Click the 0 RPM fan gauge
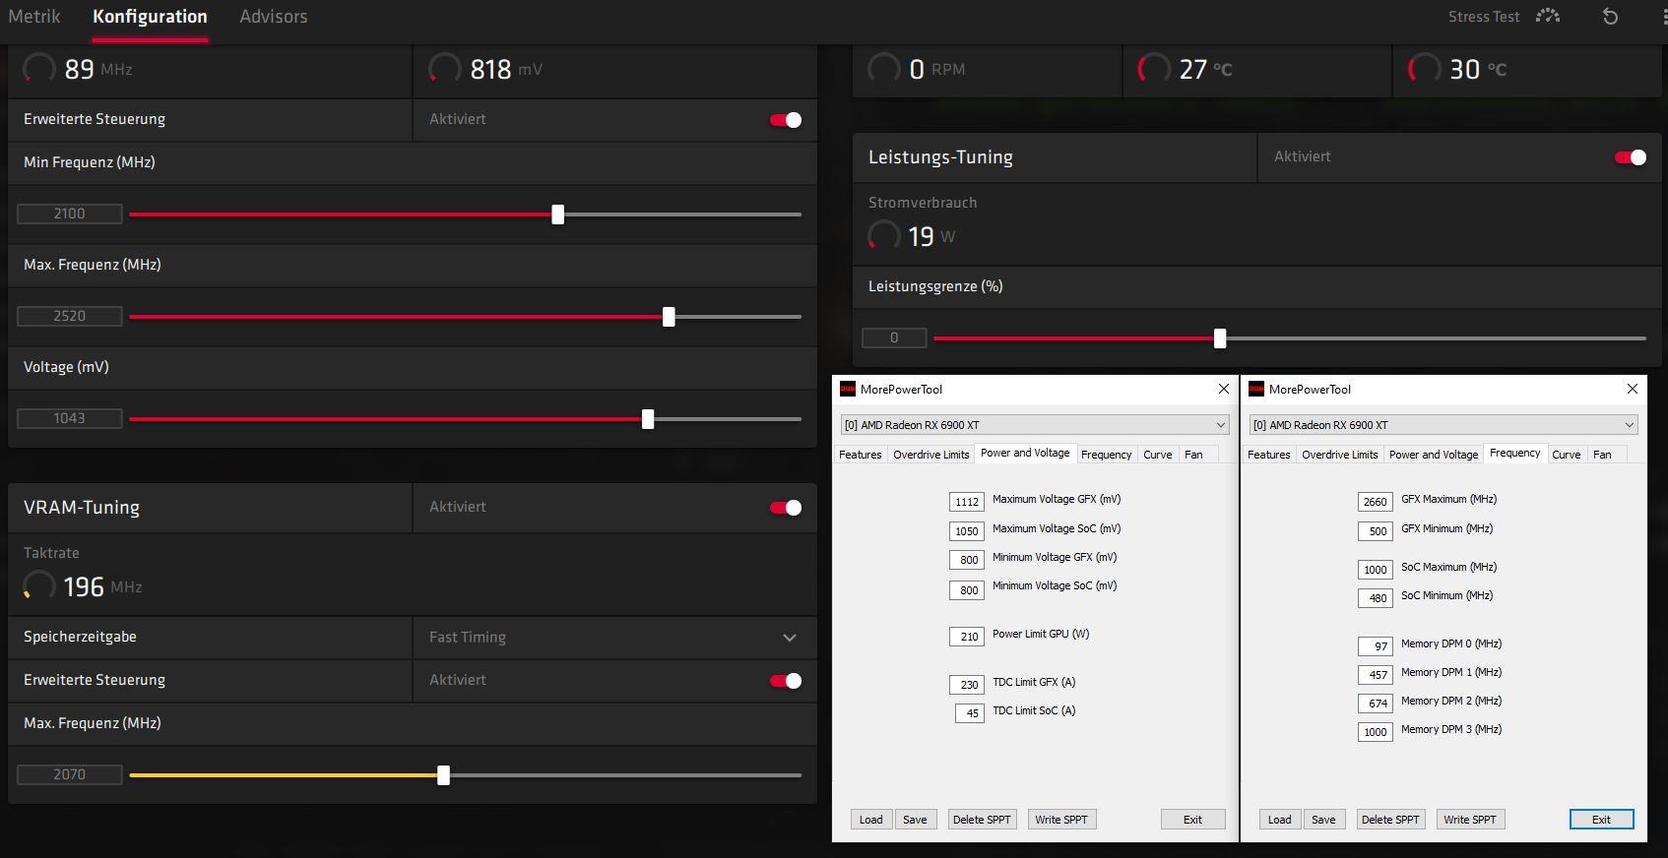The height and width of the screenshot is (858, 1668). (884, 69)
